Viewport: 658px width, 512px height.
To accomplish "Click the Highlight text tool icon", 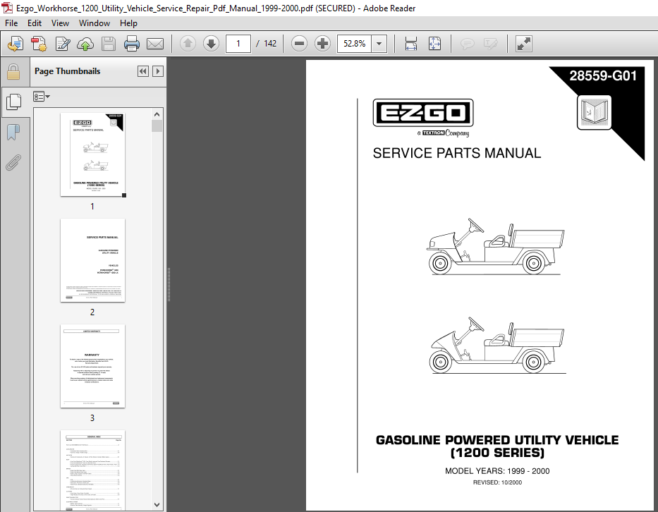I will pyautogui.click(x=491, y=44).
